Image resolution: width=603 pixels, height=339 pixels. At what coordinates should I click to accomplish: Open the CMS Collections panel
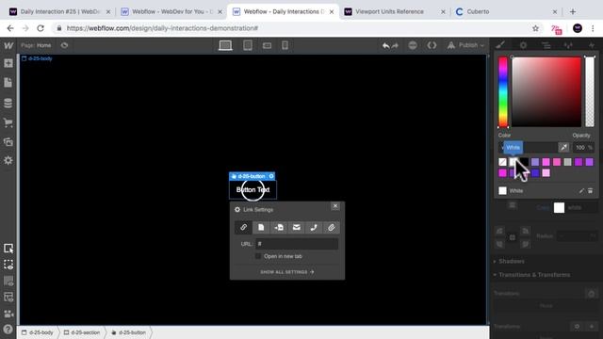click(8, 103)
